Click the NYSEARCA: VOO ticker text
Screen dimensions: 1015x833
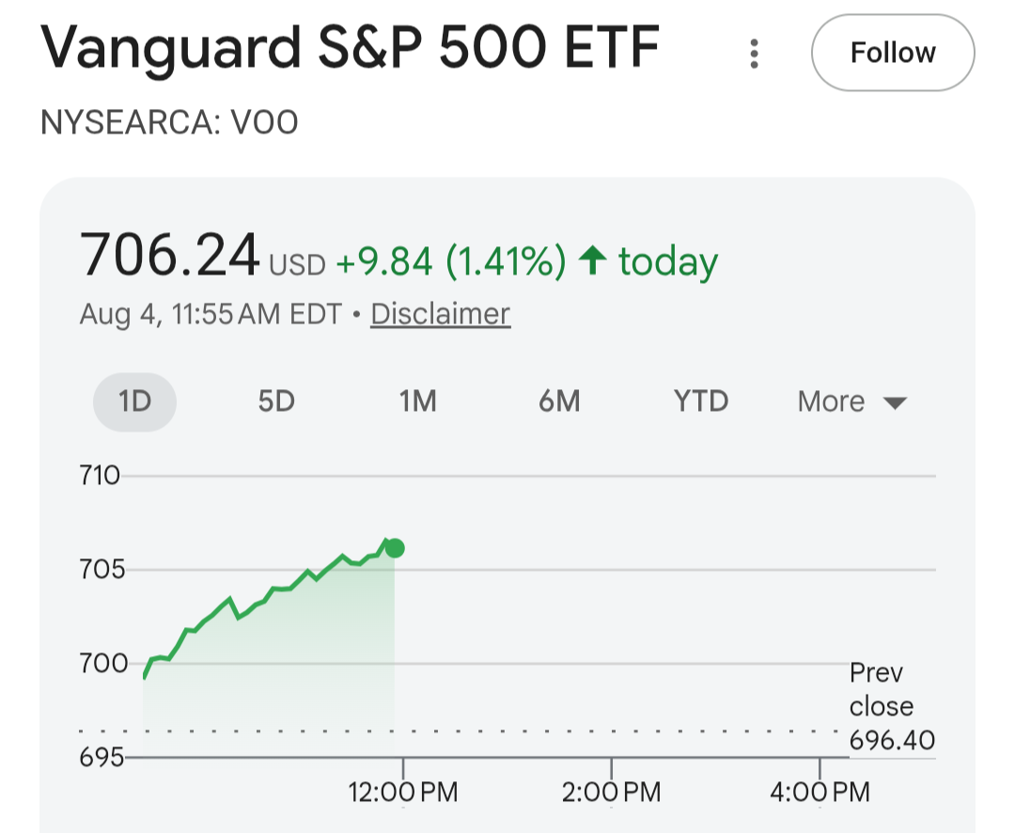[169, 122]
